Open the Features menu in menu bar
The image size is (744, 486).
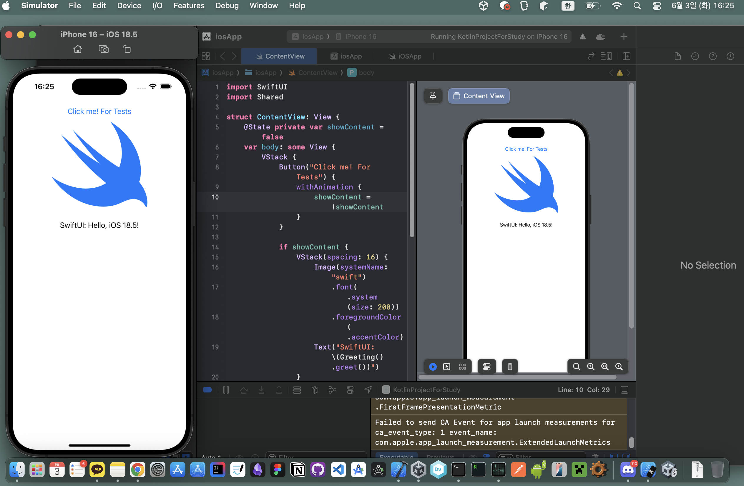pos(189,6)
